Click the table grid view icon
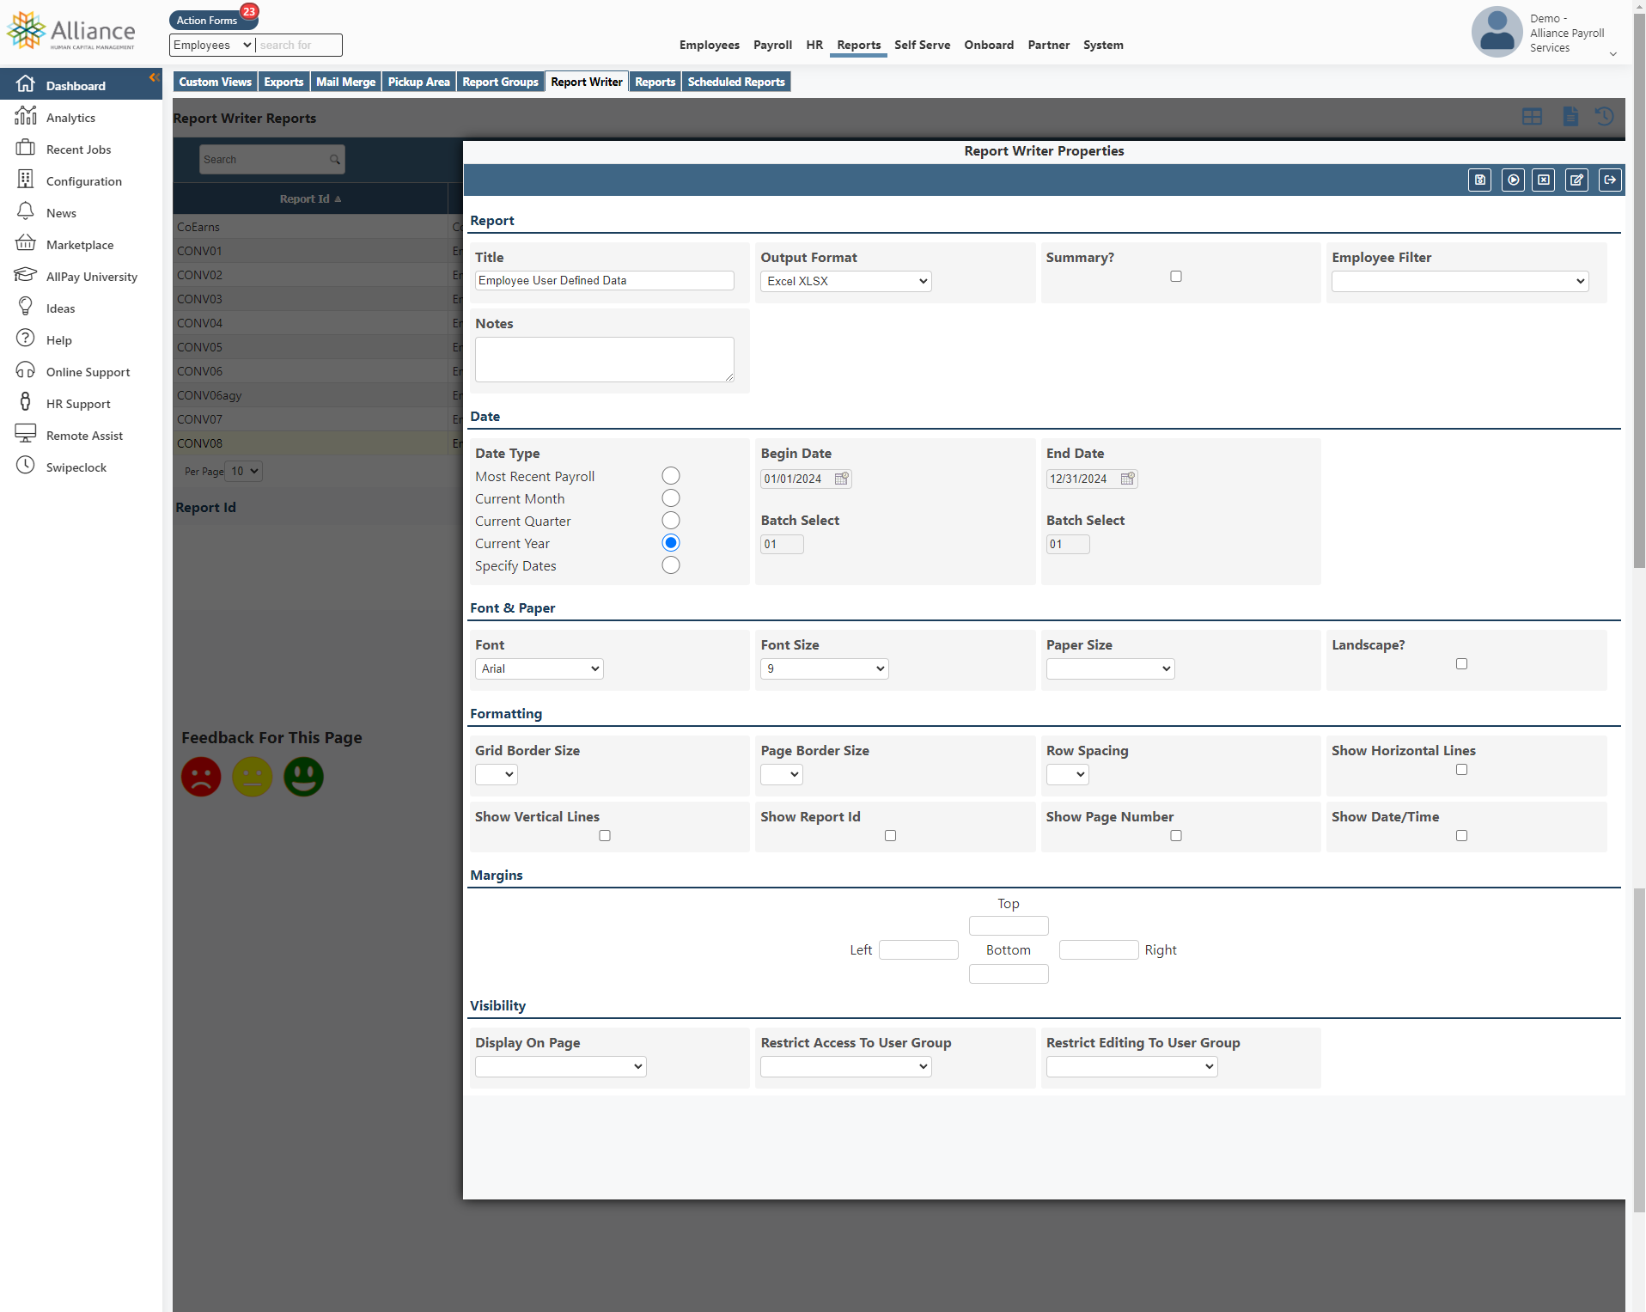The image size is (1646, 1312). [1532, 117]
